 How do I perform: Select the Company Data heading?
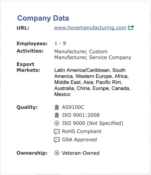[x=43, y=18]
